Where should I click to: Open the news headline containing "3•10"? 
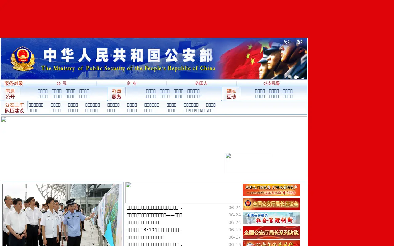(154, 230)
